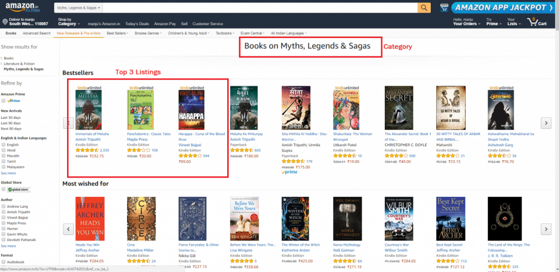Click previous arrow in Most wished for carousel
The image size is (559, 272).
[x=68, y=229]
